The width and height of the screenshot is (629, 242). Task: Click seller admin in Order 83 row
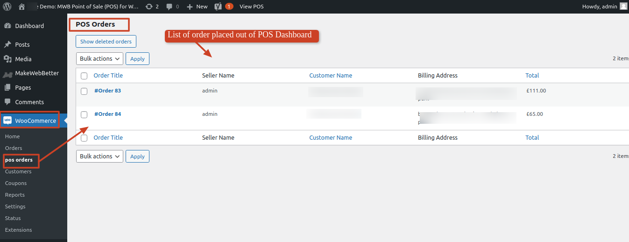click(x=210, y=91)
